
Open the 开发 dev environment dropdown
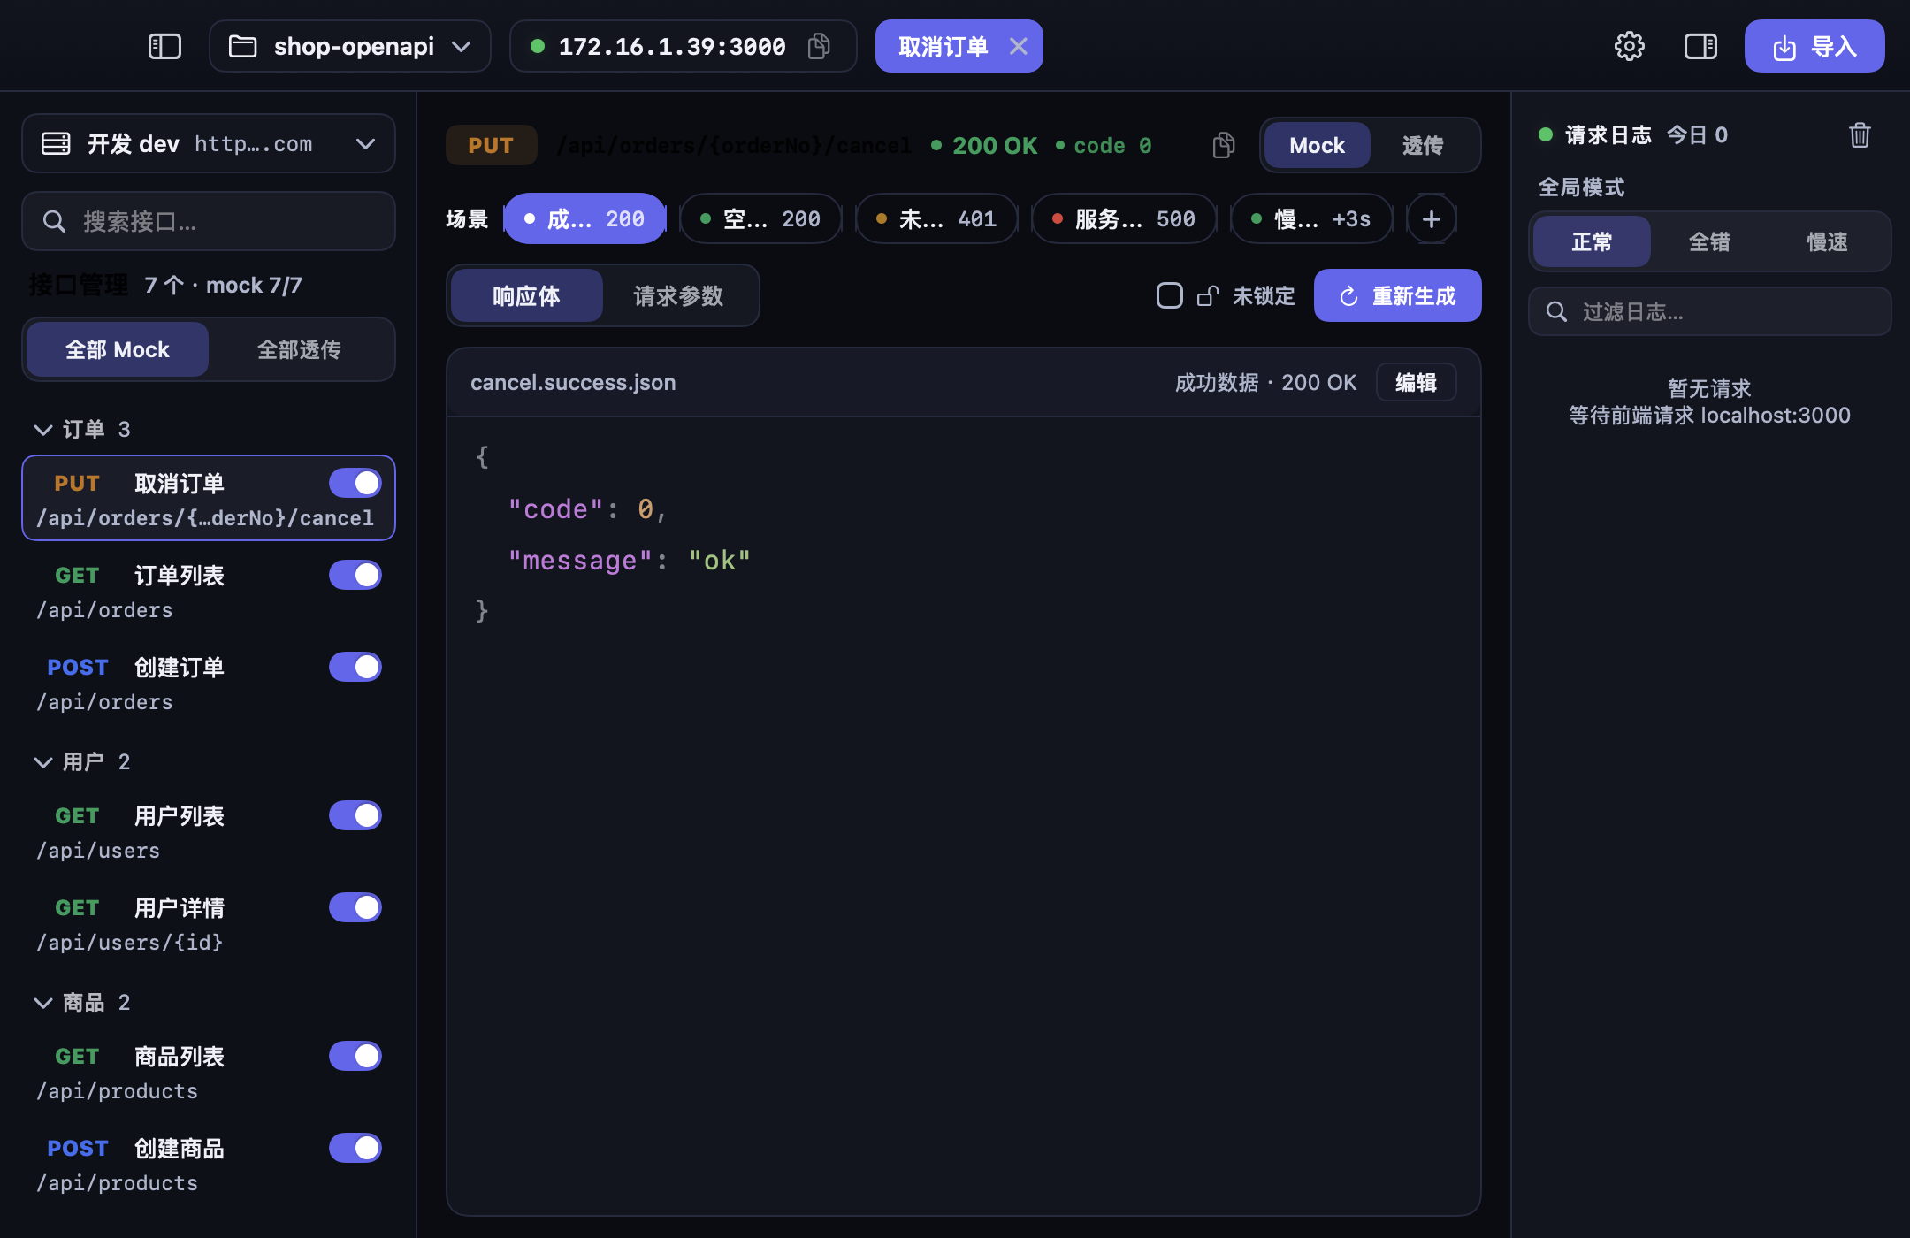click(209, 143)
